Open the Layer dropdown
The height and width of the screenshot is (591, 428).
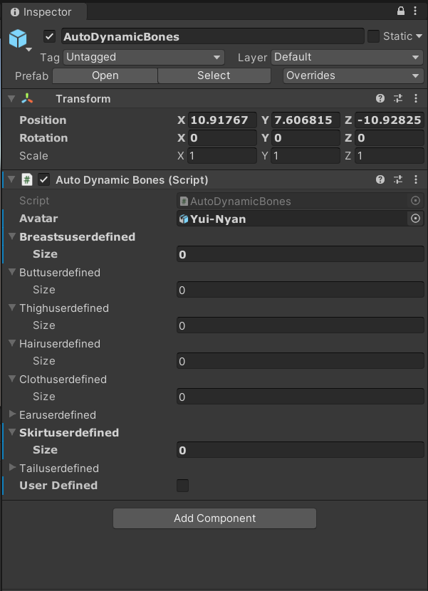(x=348, y=57)
